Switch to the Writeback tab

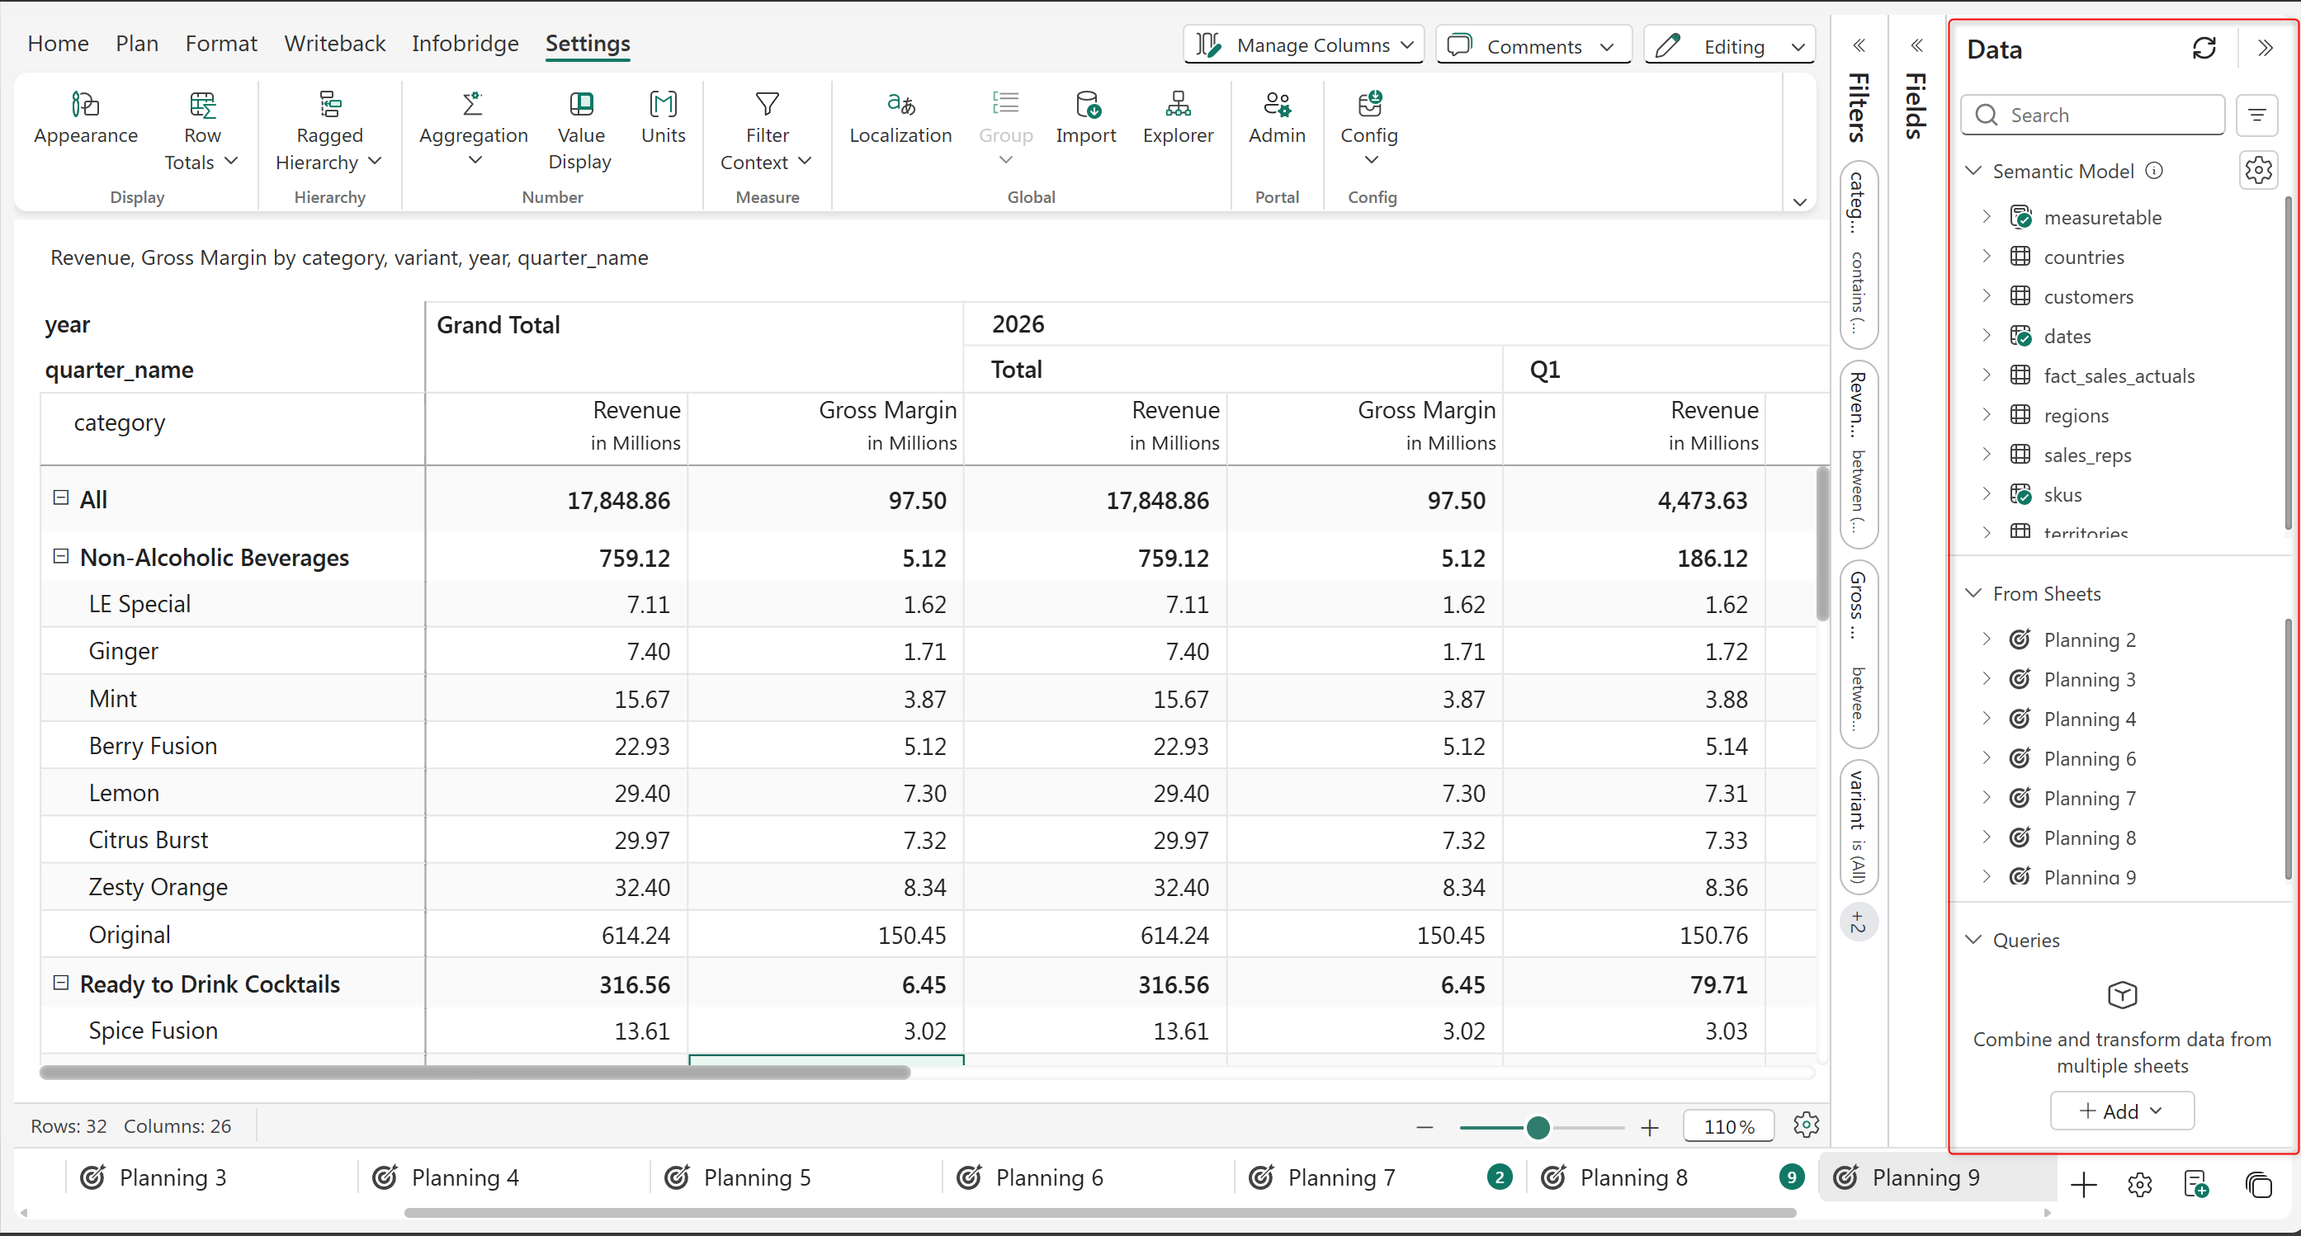point(334,43)
